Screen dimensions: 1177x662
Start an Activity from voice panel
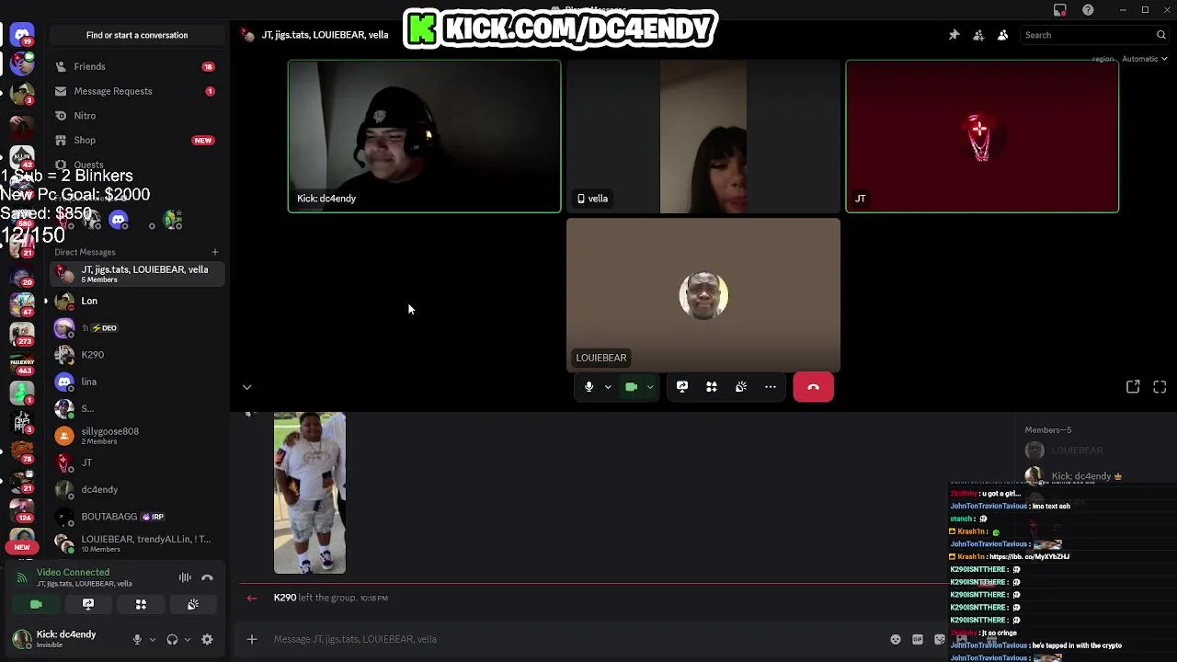tap(141, 604)
